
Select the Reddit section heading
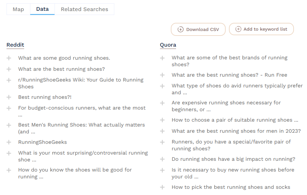tap(15, 45)
